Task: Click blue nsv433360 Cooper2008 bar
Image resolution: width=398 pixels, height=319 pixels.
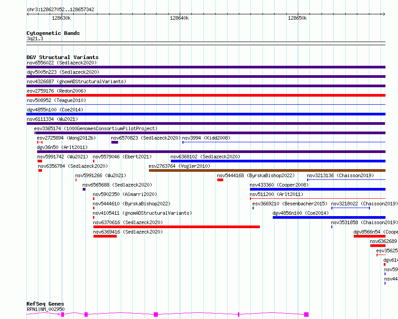Action: pos(318,189)
